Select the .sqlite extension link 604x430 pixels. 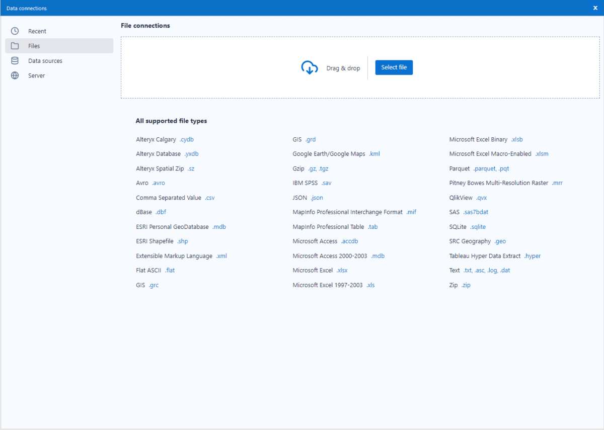pyautogui.click(x=478, y=226)
